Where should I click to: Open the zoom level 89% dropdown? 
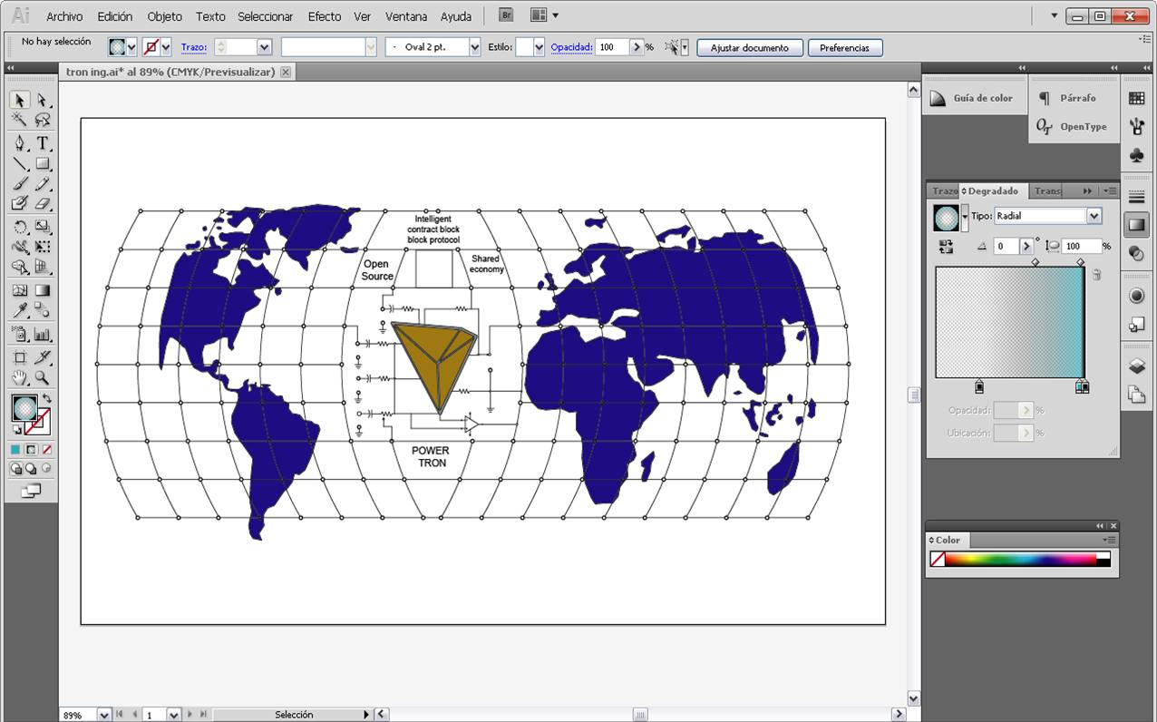pyautogui.click(x=103, y=715)
